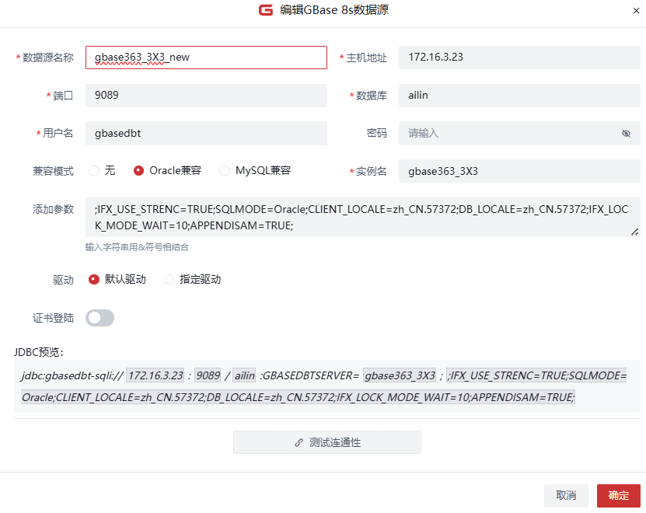Select 默认驱动 driver option
The width and height of the screenshot is (646, 513).
pyautogui.click(x=94, y=279)
